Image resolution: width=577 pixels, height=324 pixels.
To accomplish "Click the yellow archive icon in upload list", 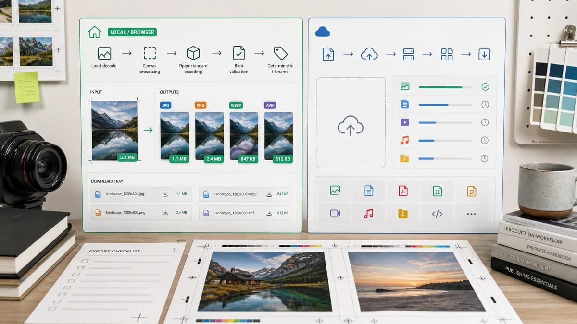I will [x=405, y=158].
